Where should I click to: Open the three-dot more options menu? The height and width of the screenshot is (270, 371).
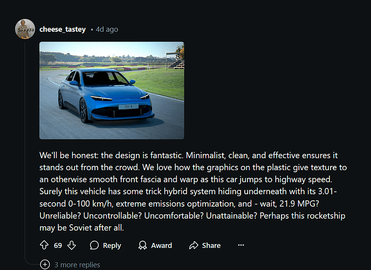pyautogui.click(x=241, y=245)
